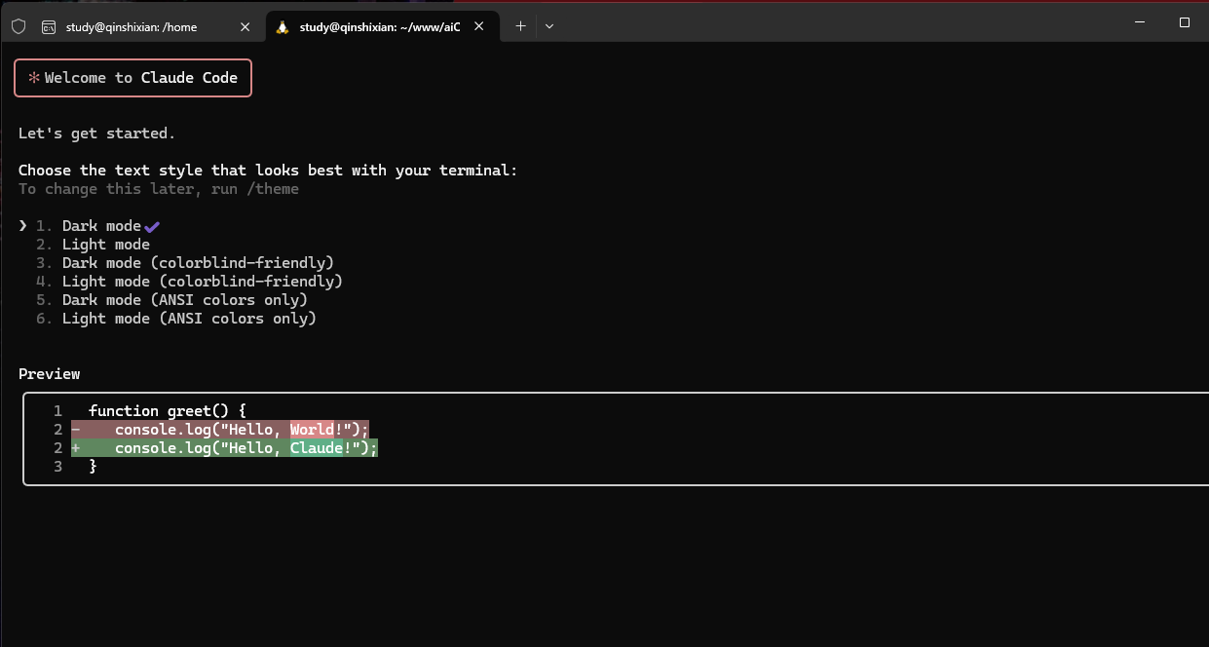Click the Welcome to Claude Code banner
This screenshot has height=647, width=1209.
click(132, 77)
